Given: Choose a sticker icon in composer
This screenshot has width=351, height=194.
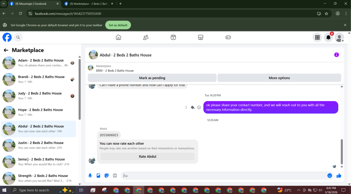Looking at the screenshot, I should click(x=107, y=176).
